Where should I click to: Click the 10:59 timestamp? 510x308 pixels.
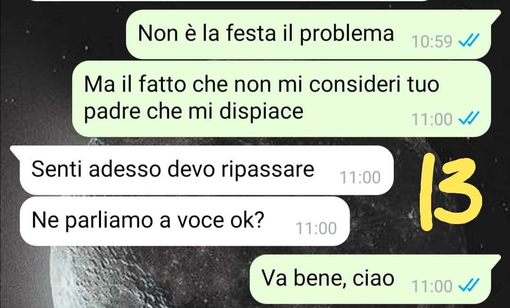click(432, 42)
